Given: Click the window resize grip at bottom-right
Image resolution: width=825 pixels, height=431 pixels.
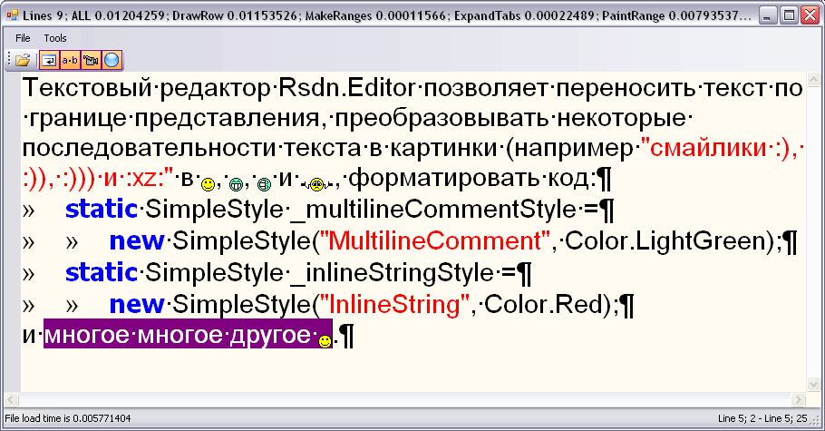Looking at the screenshot, I should pos(817,423).
